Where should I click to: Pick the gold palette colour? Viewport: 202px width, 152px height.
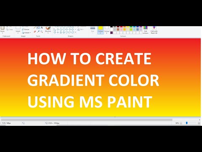(x=125, y=30)
